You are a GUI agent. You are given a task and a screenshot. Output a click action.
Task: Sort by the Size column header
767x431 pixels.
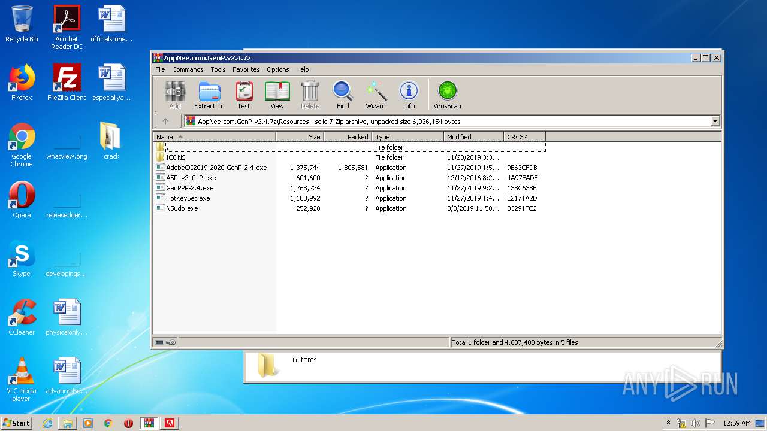click(x=300, y=137)
